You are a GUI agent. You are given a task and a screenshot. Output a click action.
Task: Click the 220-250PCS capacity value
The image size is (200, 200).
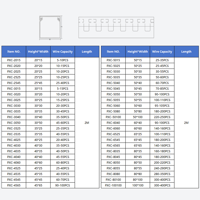(x=162, y=117)
